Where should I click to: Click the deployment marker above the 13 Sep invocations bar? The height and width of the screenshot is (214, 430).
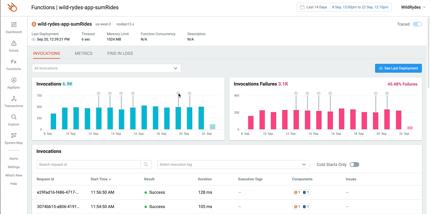pos(110,93)
